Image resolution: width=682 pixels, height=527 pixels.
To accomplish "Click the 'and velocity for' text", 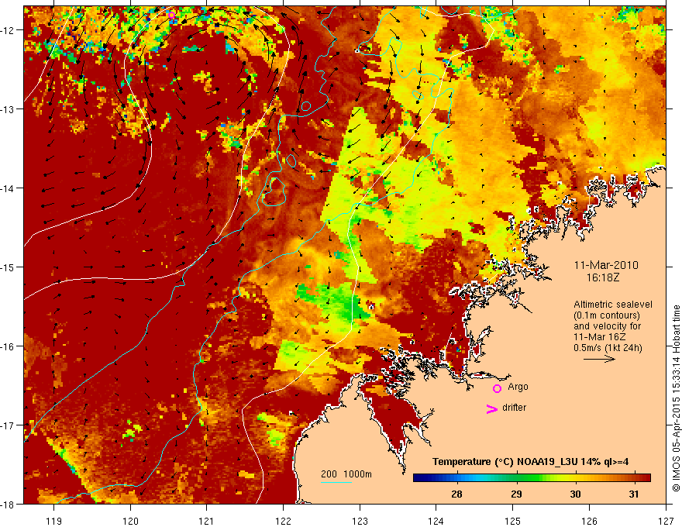I will [607, 326].
